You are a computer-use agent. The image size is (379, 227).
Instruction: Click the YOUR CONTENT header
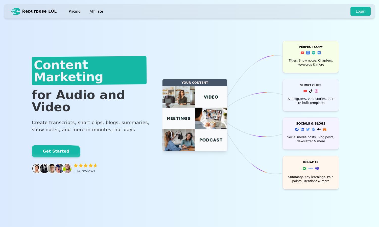pos(195,83)
